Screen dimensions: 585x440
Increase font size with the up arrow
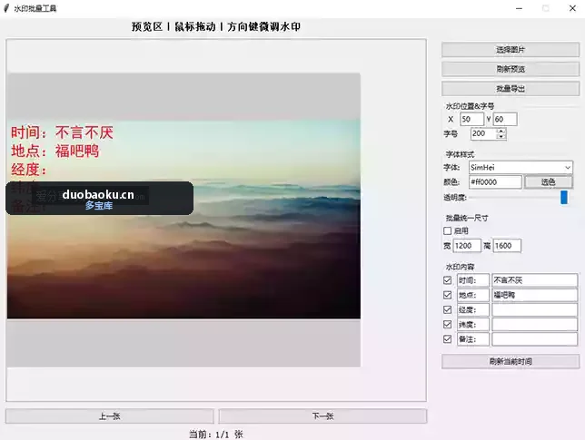[x=501, y=131]
